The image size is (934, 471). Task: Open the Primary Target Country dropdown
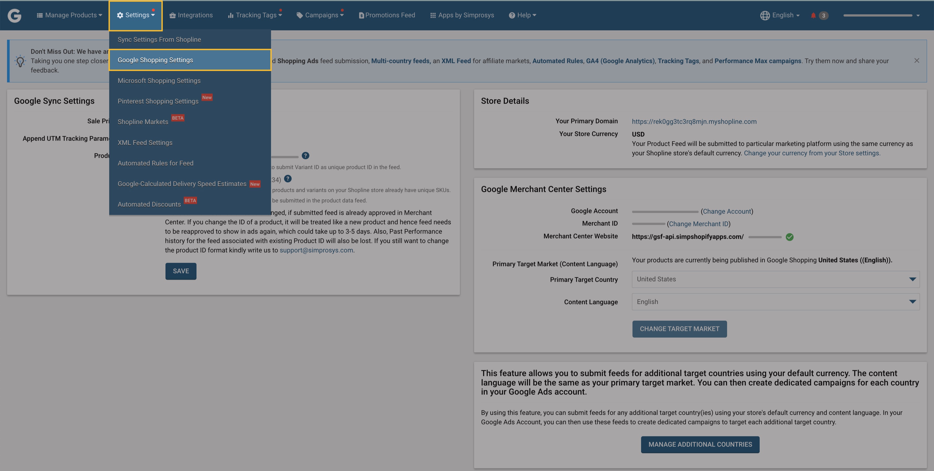tap(776, 279)
